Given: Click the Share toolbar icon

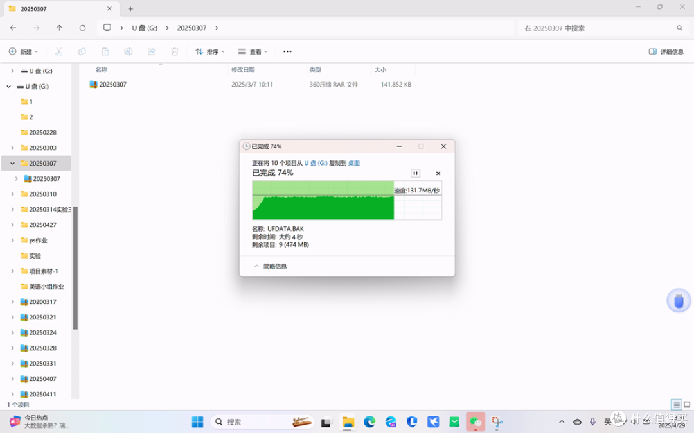Looking at the screenshot, I should point(152,52).
